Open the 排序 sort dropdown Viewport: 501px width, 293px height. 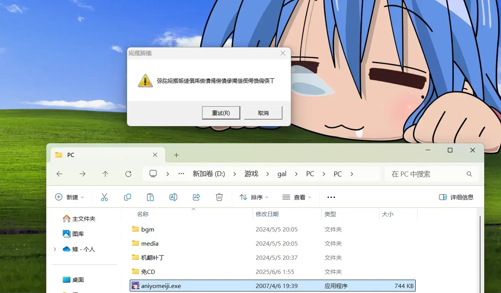(254, 197)
